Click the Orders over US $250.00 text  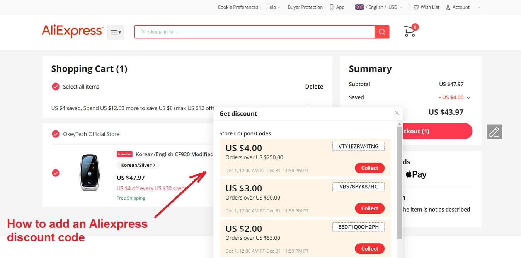click(x=254, y=157)
